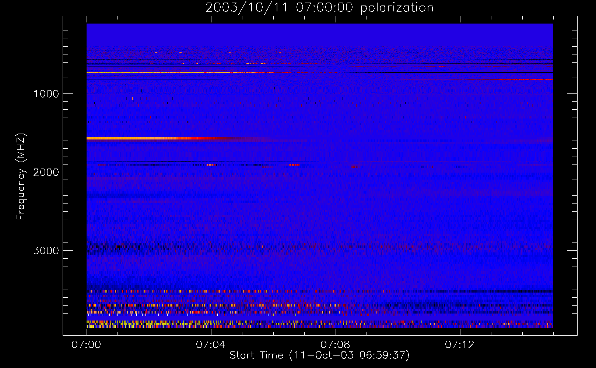Click the 'Start Time (11-Oct-03 06:59:37)' label
596x368 pixels.
(319, 355)
